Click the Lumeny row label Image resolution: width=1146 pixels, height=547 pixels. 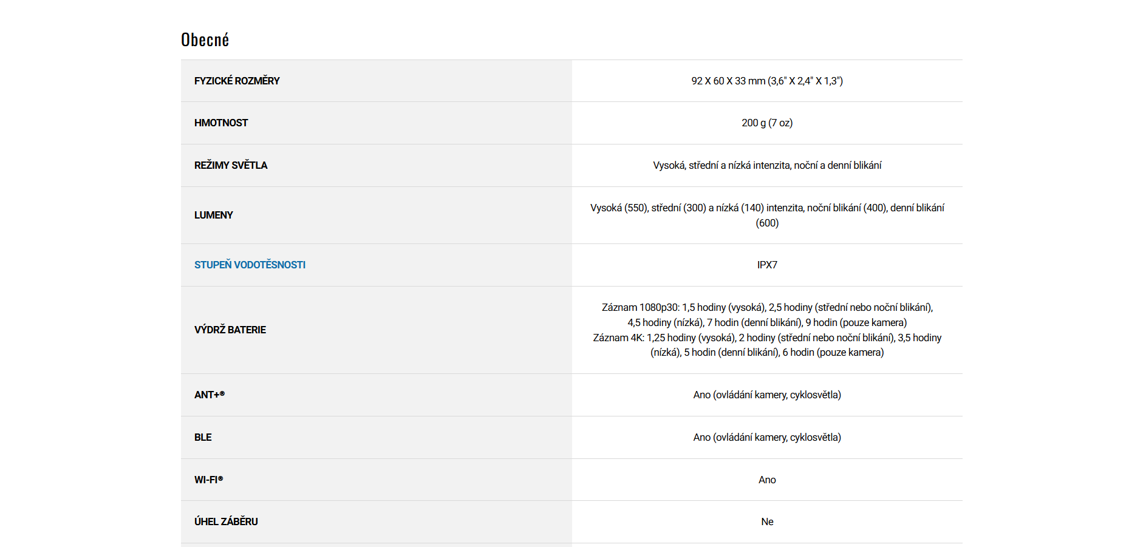click(214, 215)
